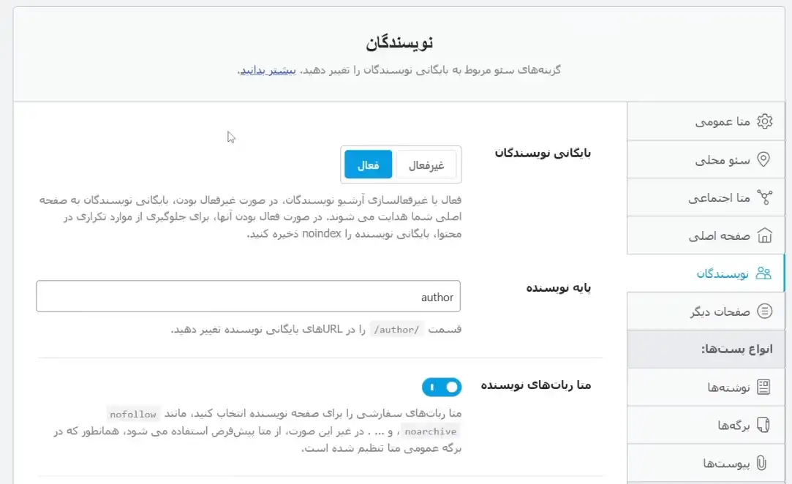
Task: Click the پایه نویسنده input field containing author
Action: tap(248, 297)
